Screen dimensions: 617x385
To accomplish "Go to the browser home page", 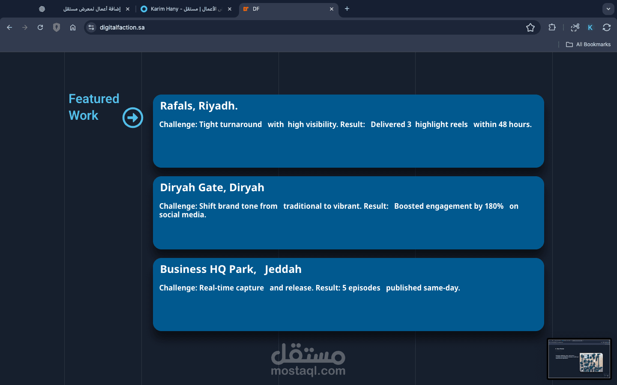I will tap(73, 27).
